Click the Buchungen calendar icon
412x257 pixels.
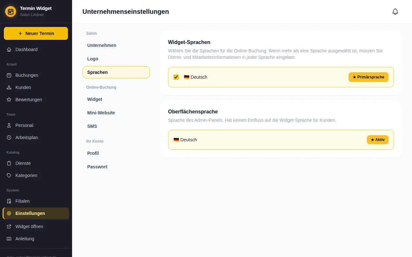(9, 75)
